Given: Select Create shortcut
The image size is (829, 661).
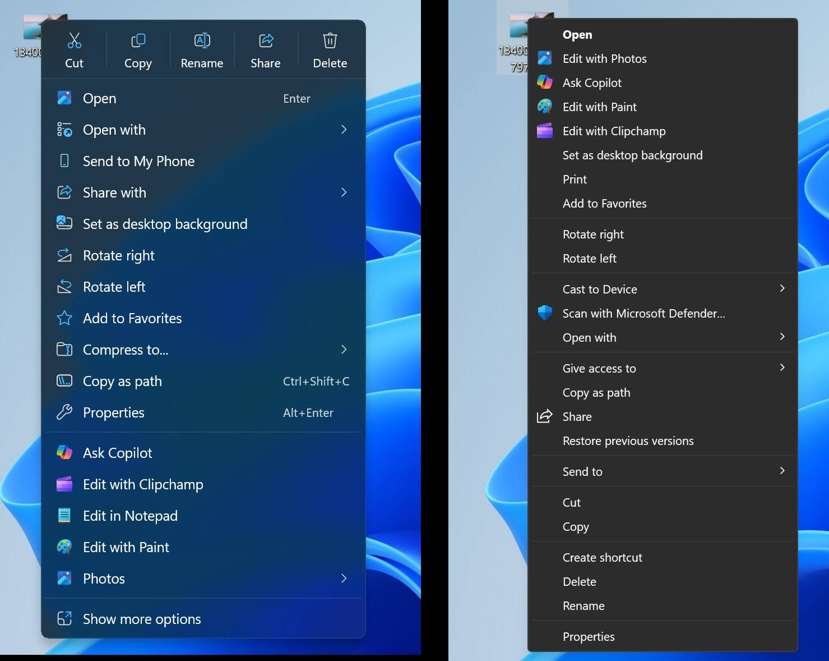Looking at the screenshot, I should coord(663,558).
